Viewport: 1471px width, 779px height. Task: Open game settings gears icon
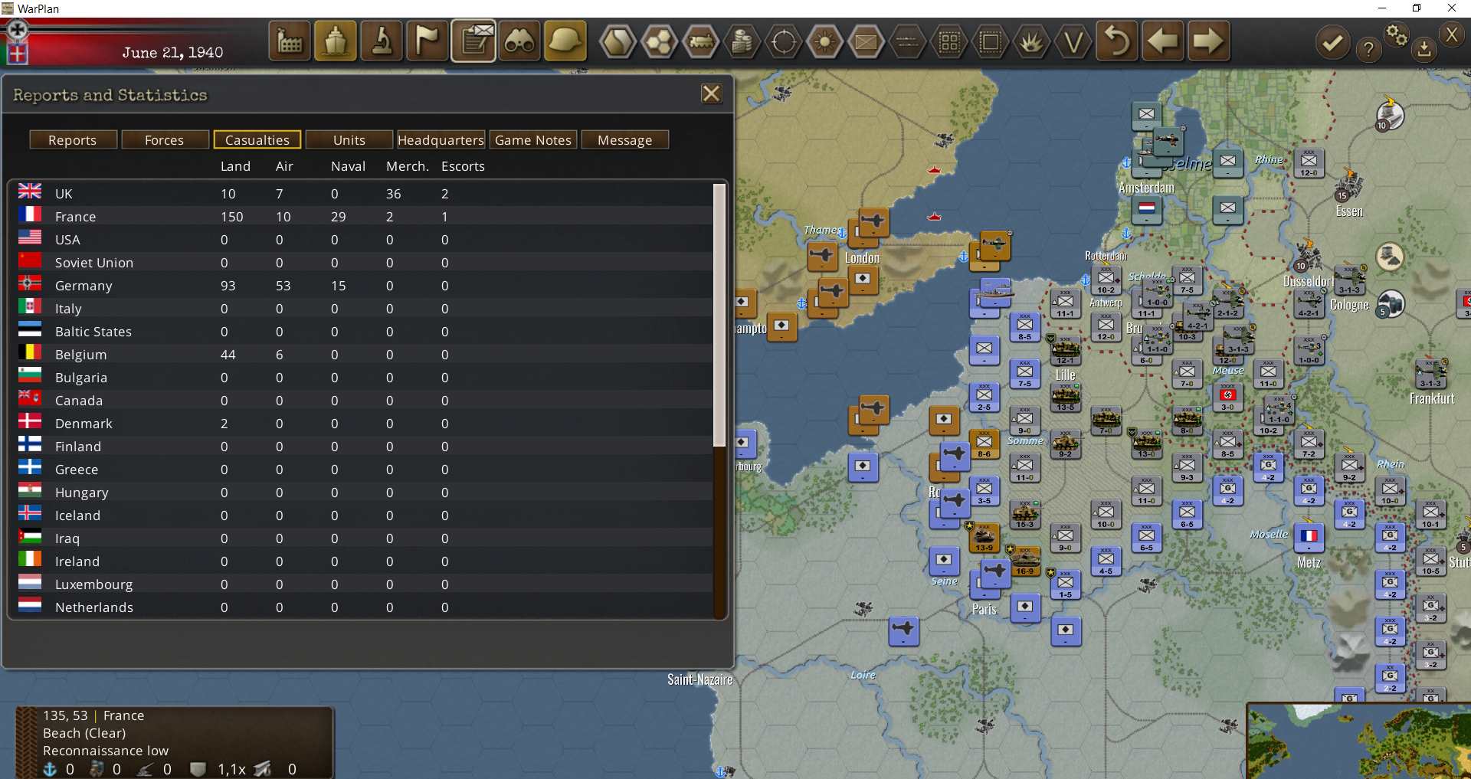[1397, 35]
